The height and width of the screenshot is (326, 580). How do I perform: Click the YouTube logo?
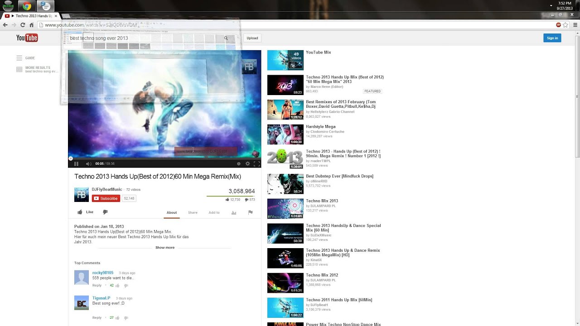coord(27,38)
